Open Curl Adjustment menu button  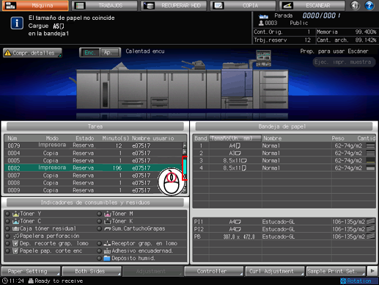tap(275, 271)
